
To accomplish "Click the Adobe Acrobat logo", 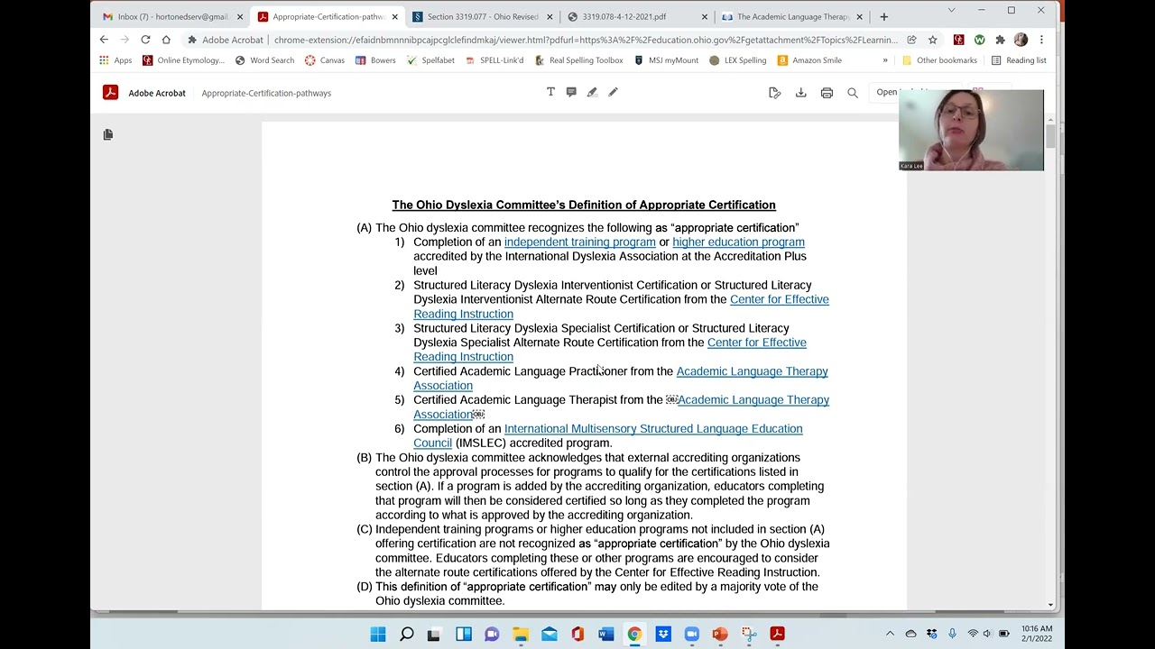I will point(110,92).
